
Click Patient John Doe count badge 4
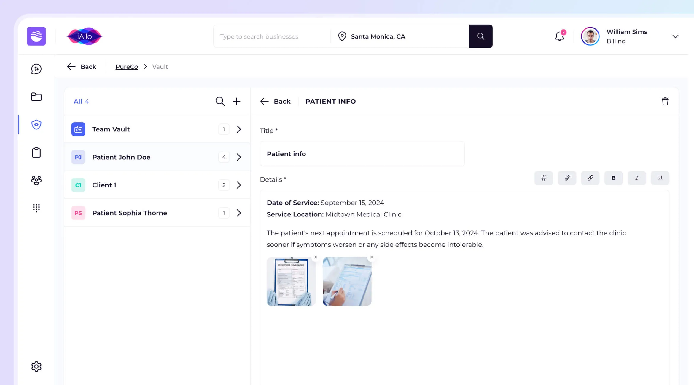pyautogui.click(x=224, y=157)
